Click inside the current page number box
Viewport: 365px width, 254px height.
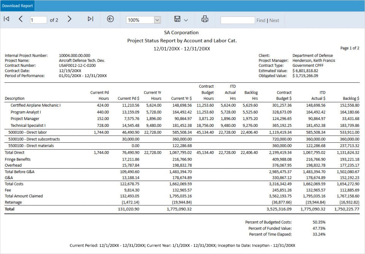click(38, 19)
